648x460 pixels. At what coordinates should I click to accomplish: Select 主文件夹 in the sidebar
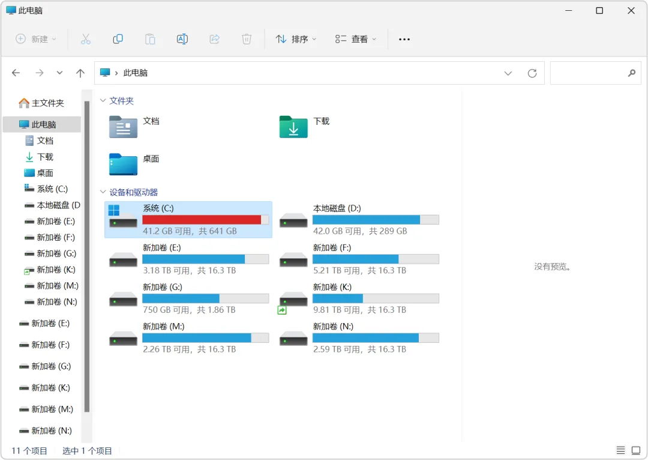[x=42, y=103]
